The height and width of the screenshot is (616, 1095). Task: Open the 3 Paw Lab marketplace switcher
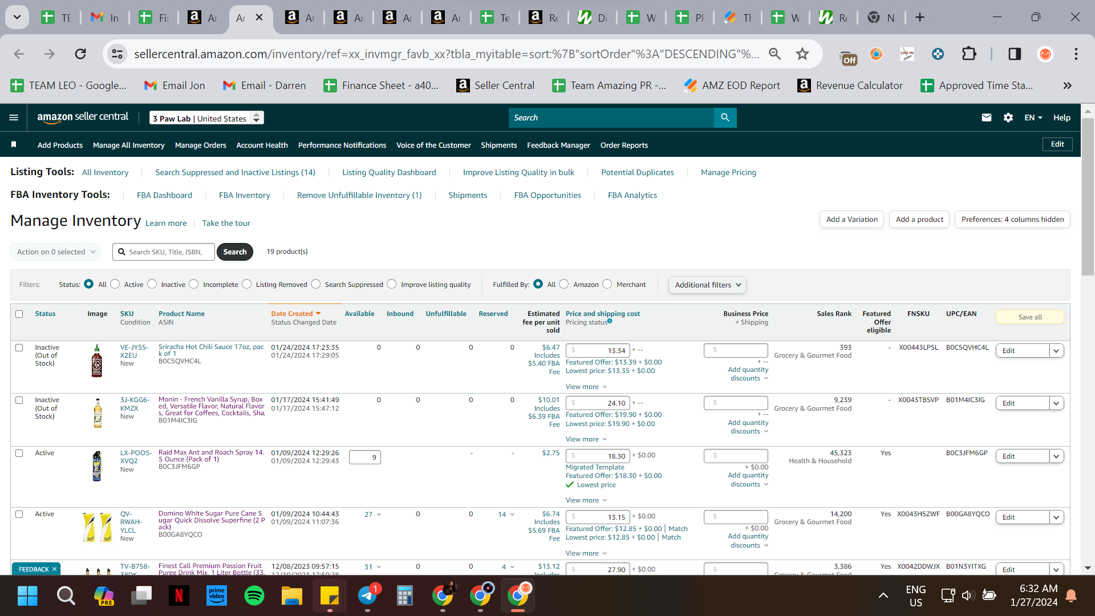click(x=206, y=118)
